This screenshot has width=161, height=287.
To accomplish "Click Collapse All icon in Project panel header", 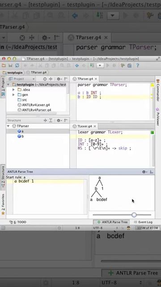I will pyautogui.click(x=51, y=79).
